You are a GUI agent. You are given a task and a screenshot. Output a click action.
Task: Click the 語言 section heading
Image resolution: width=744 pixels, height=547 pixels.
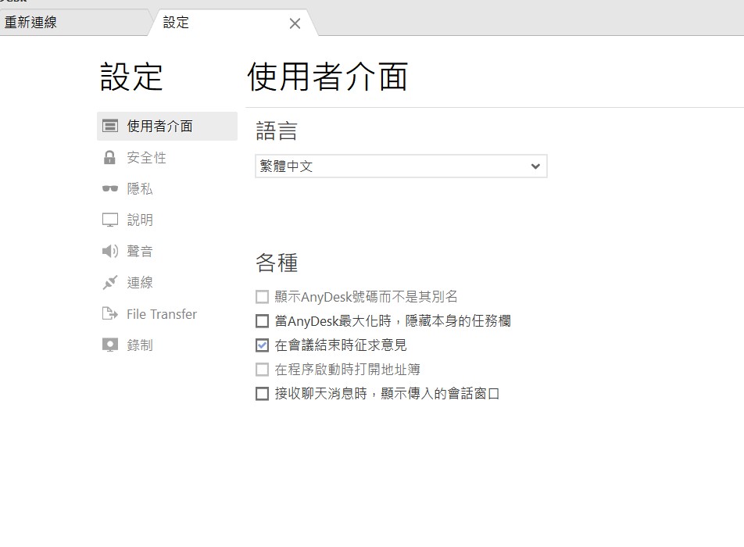pos(277,130)
